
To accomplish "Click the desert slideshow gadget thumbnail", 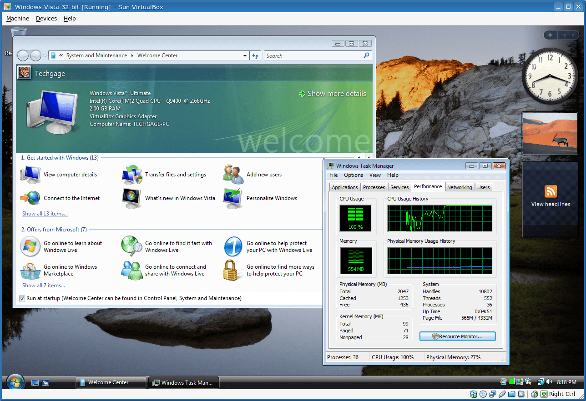I will coord(550,133).
